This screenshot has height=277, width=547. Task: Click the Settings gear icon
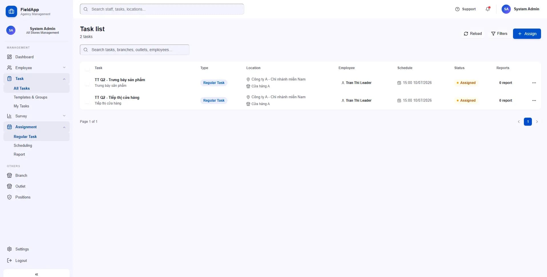(x=9, y=249)
